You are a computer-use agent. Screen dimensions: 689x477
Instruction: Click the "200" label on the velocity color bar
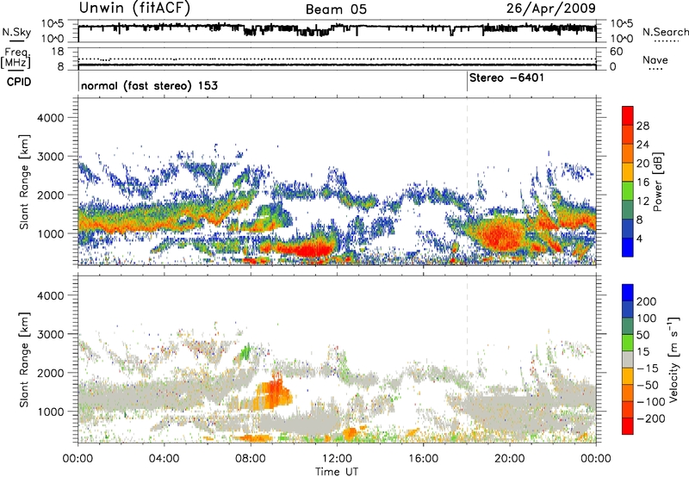point(647,301)
